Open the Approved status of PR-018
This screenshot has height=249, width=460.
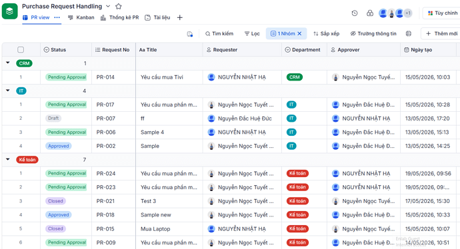(59, 215)
